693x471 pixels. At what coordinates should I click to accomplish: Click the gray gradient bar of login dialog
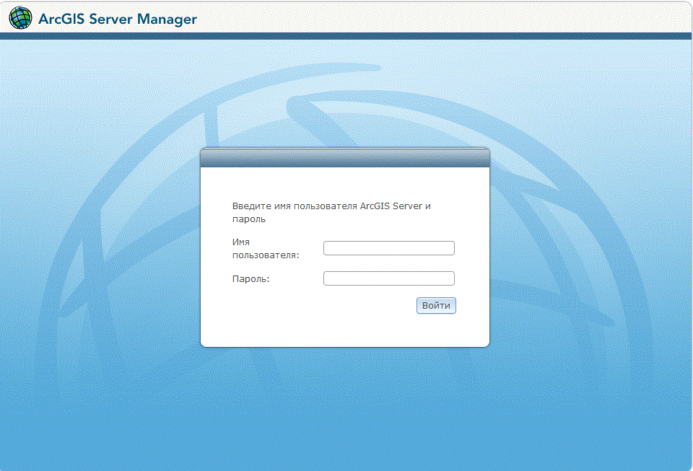click(345, 156)
